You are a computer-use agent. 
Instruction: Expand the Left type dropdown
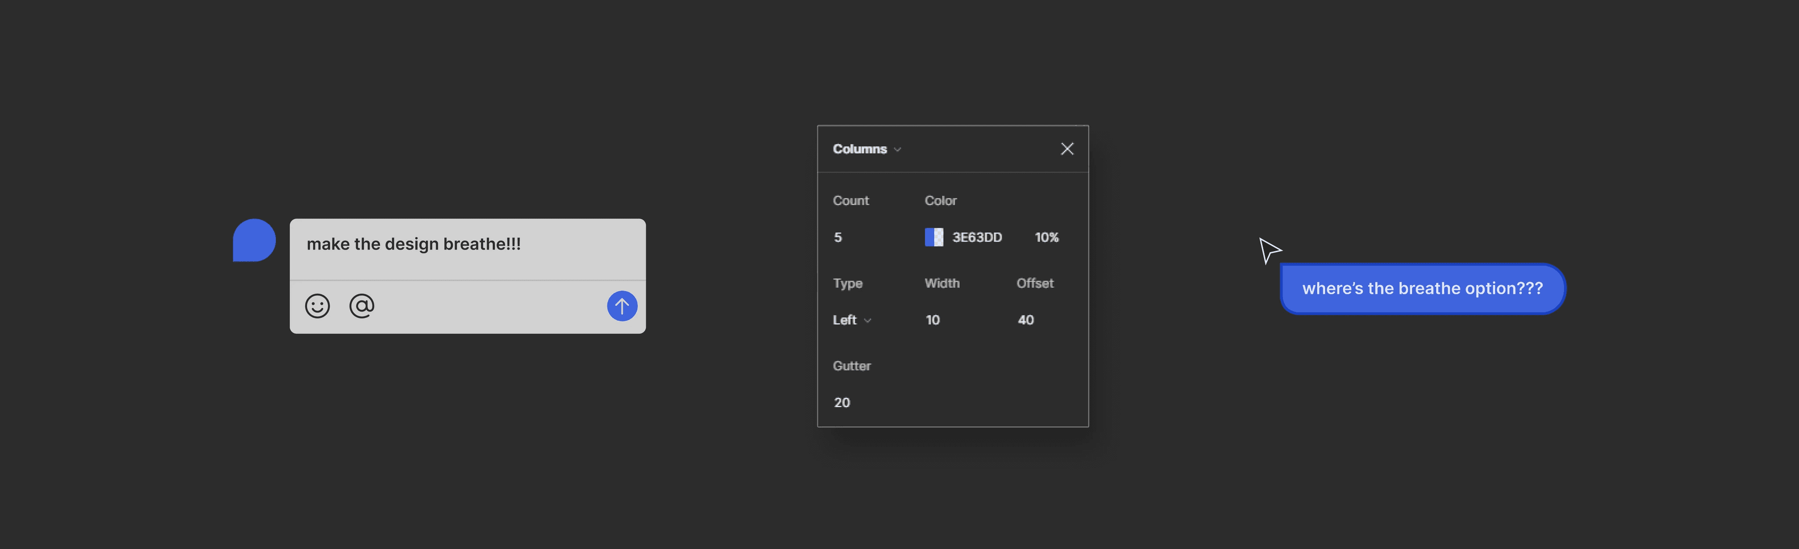pos(852,320)
